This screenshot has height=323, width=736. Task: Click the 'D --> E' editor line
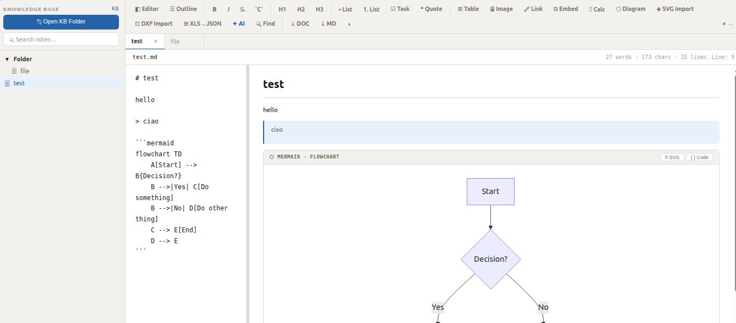164,240
